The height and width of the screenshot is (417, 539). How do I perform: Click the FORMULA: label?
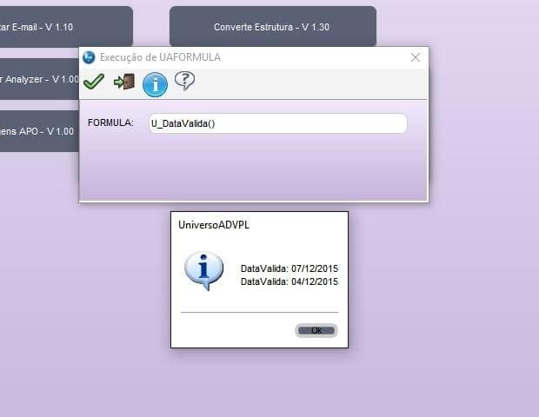[110, 123]
